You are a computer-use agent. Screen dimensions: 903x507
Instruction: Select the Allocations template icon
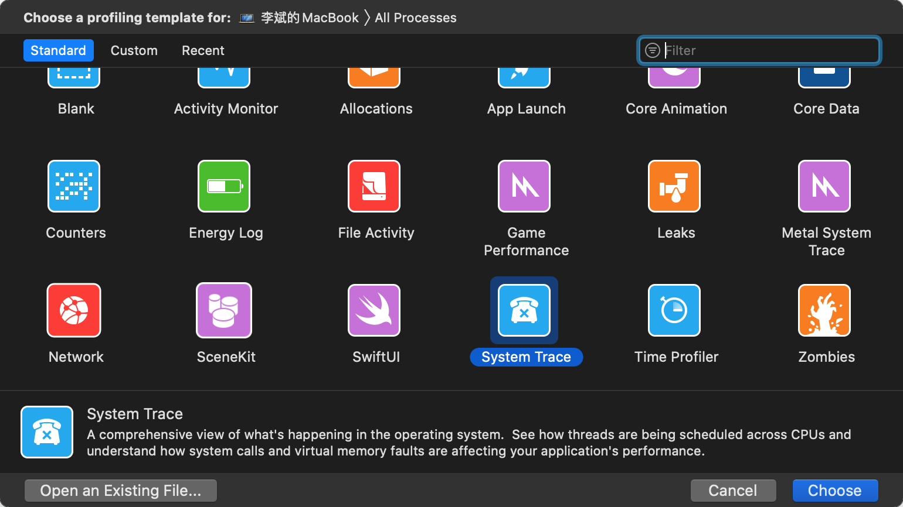click(x=374, y=78)
